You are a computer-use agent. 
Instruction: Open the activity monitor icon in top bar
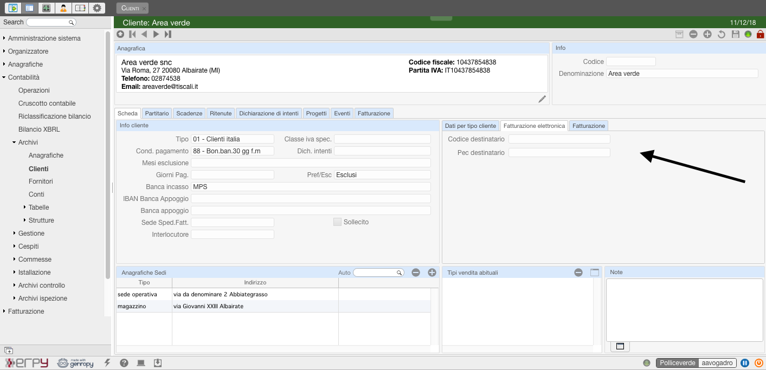coord(47,8)
